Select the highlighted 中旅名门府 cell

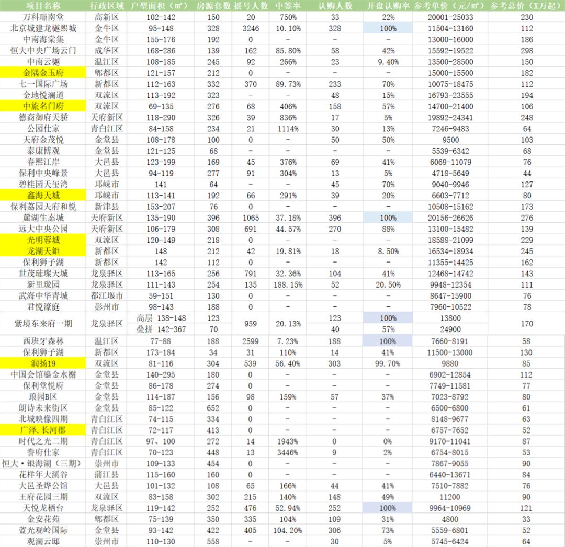43,106
